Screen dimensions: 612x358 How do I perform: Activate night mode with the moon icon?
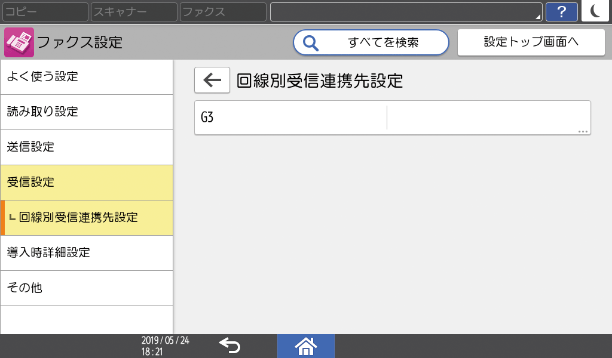(595, 11)
